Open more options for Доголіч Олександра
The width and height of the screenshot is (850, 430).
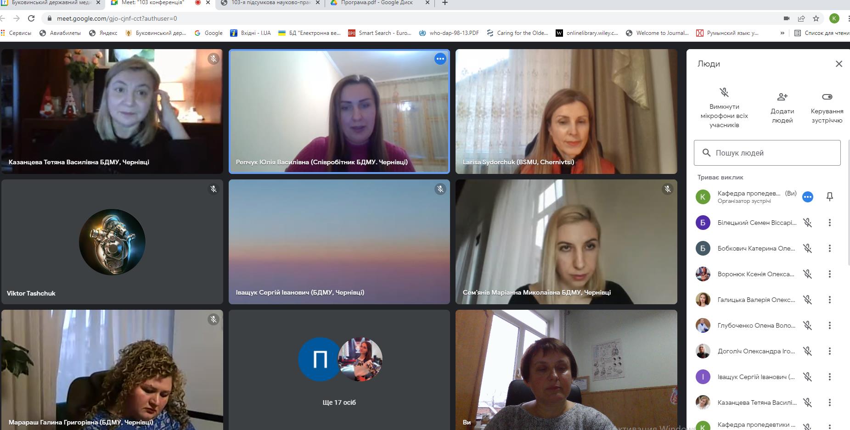point(830,351)
